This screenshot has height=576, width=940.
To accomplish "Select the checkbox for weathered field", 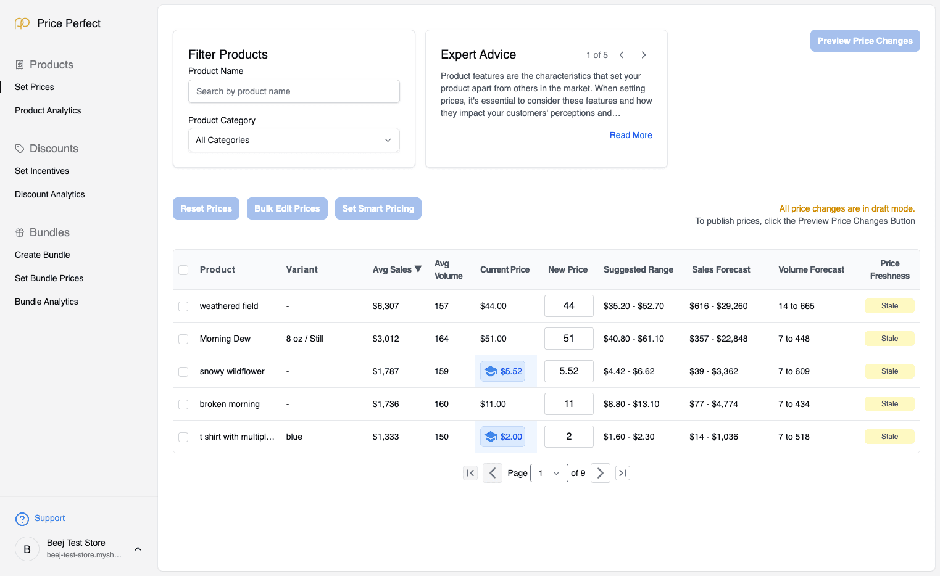I will pyautogui.click(x=183, y=306).
